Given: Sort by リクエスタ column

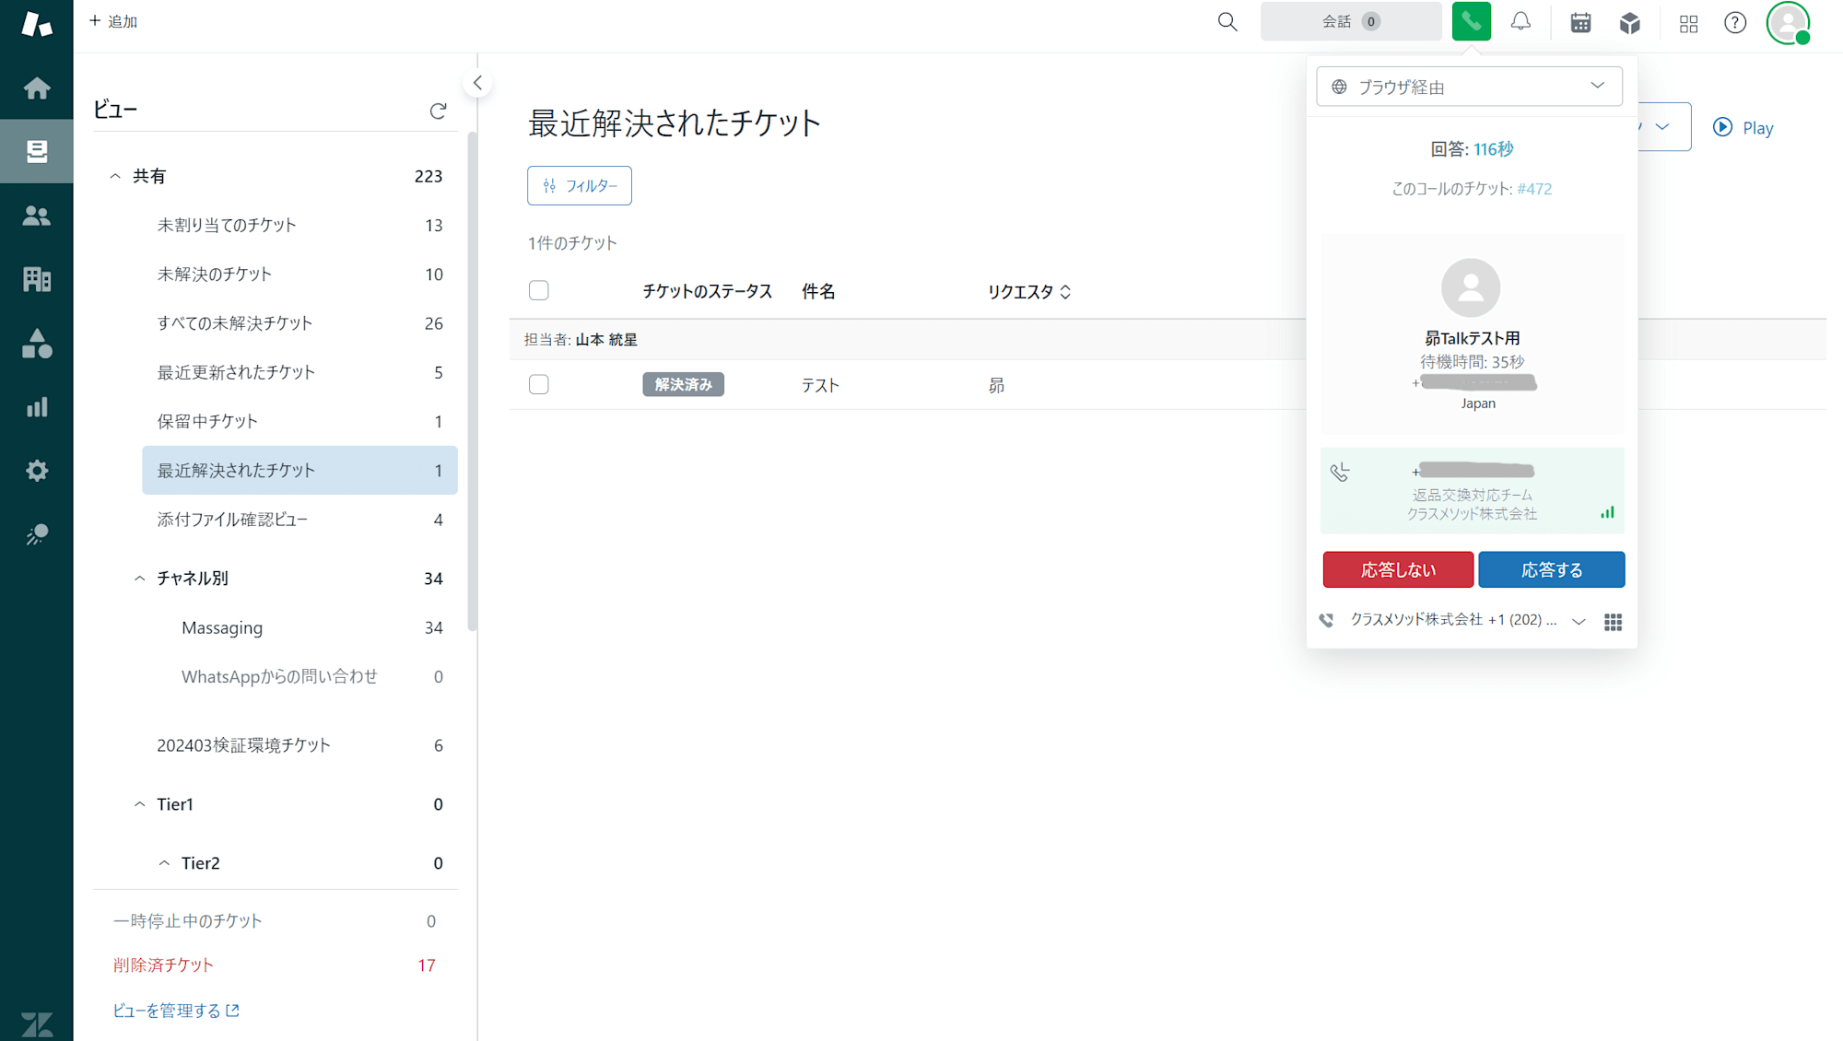Looking at the screenshot, I should [x=1029, y=292].
